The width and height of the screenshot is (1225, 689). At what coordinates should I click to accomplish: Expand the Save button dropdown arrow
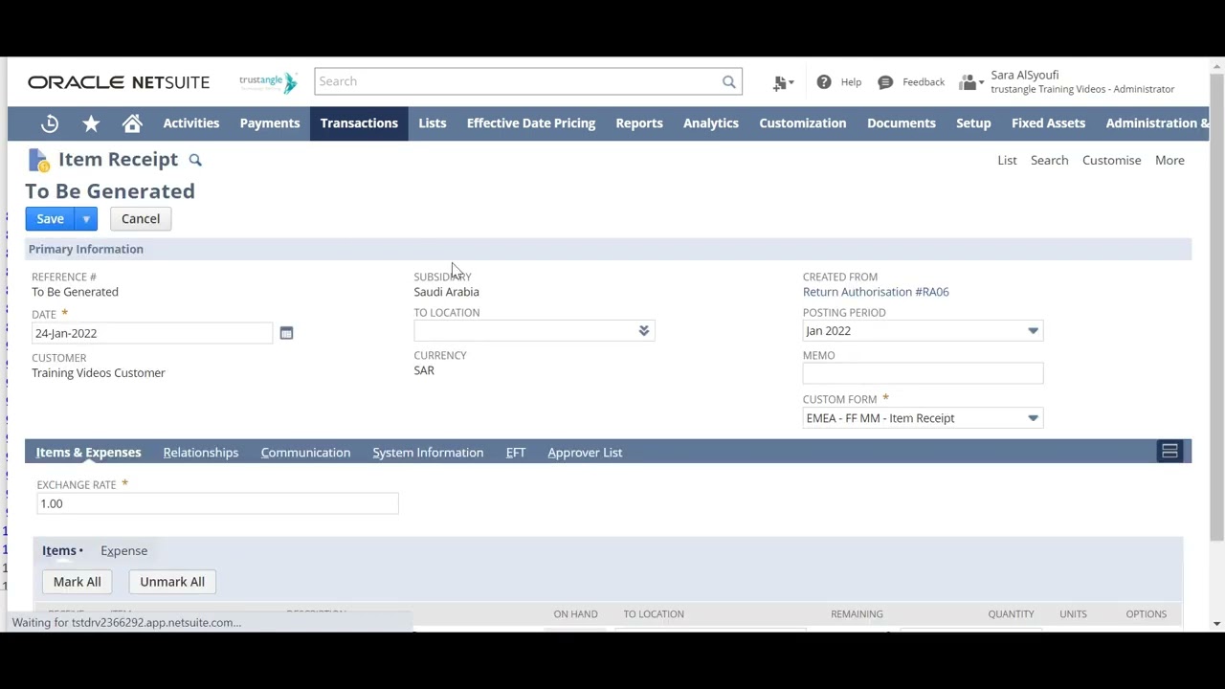coord(86,219)
